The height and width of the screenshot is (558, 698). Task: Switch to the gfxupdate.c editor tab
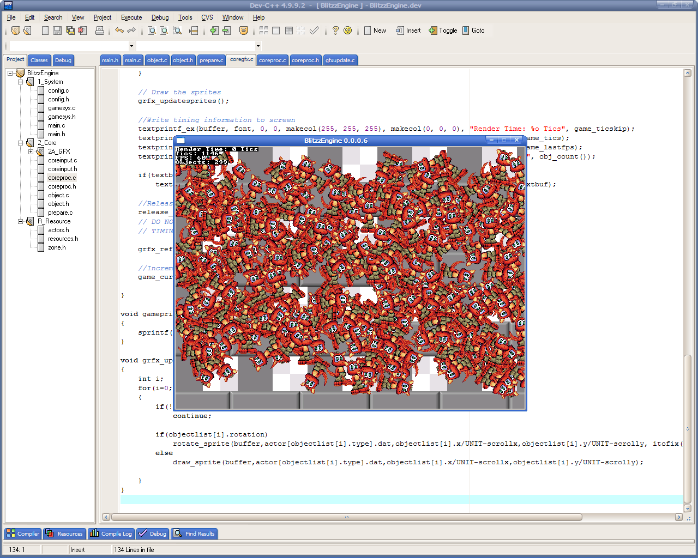[340, 60]
